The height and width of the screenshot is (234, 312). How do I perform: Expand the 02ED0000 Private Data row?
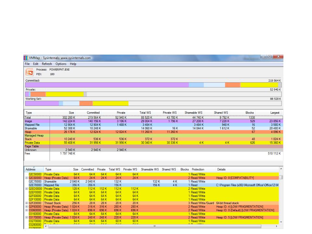(x=26, y=188)
